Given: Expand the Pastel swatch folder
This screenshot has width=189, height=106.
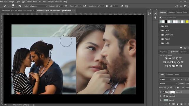Looking at the screenshot, I should pyautogui.click(x=160, y=39).
